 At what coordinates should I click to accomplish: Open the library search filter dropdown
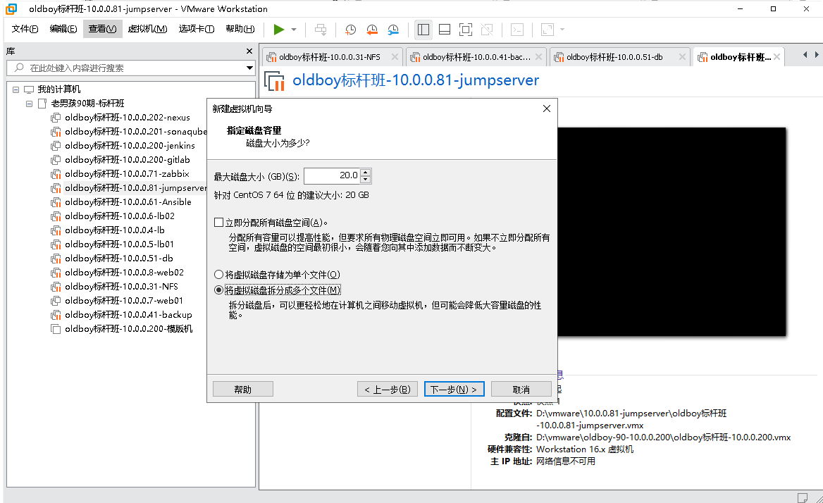[250, 68]
